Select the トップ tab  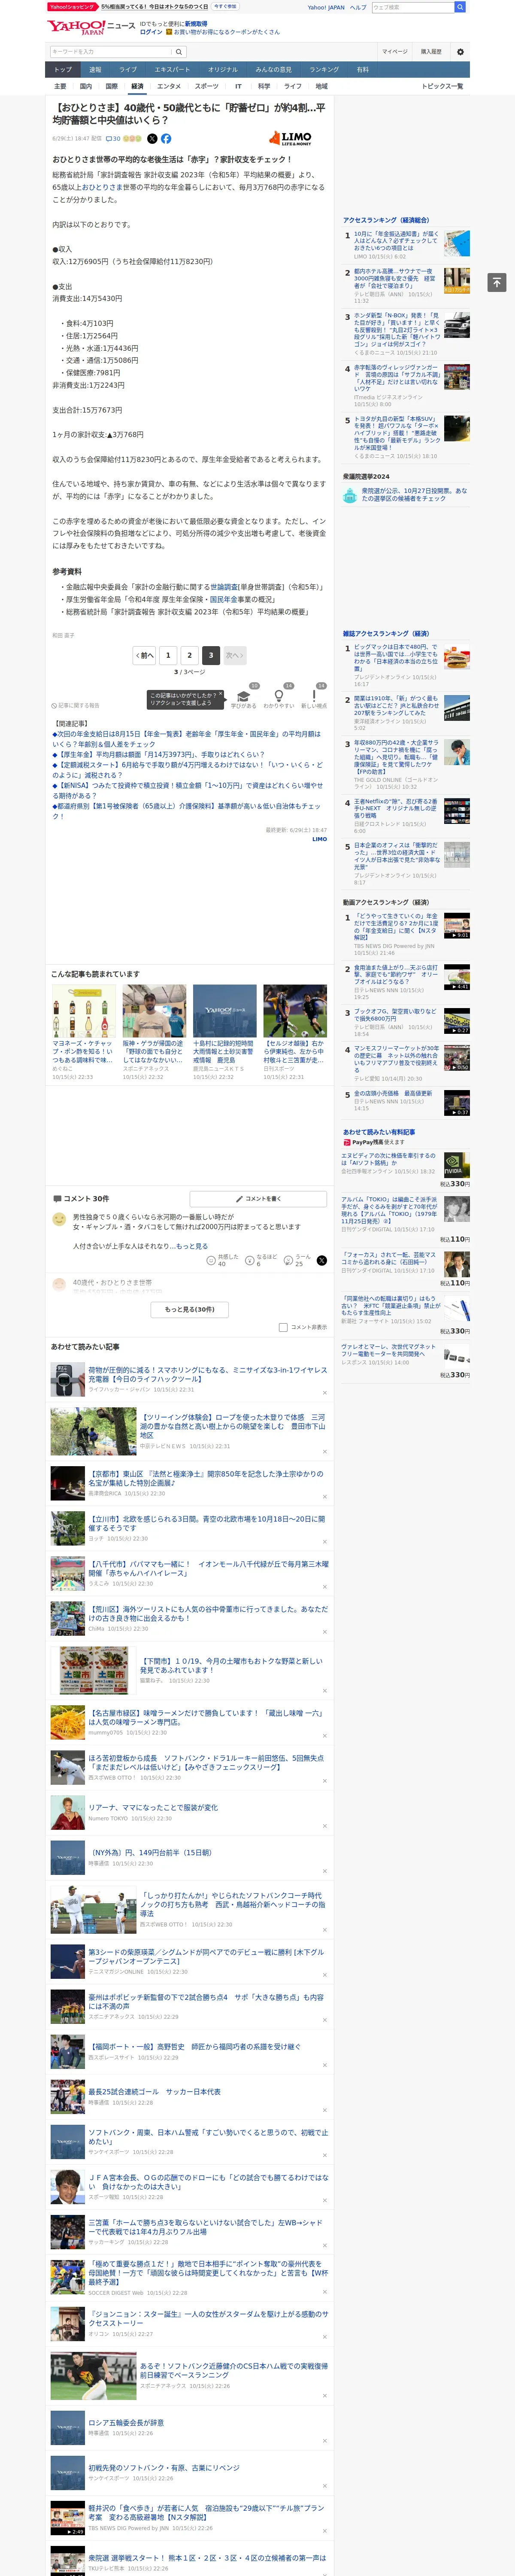pos(63,70)
